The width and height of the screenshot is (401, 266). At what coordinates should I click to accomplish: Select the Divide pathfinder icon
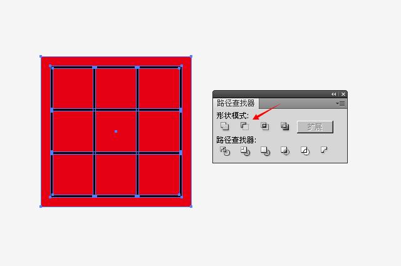coord(225,151)
